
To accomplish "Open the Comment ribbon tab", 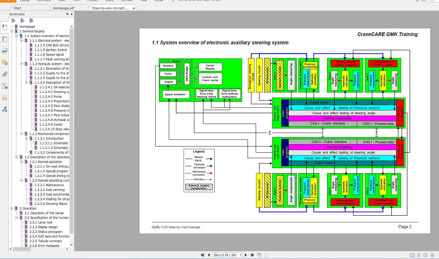I will [x=44, y=1].
